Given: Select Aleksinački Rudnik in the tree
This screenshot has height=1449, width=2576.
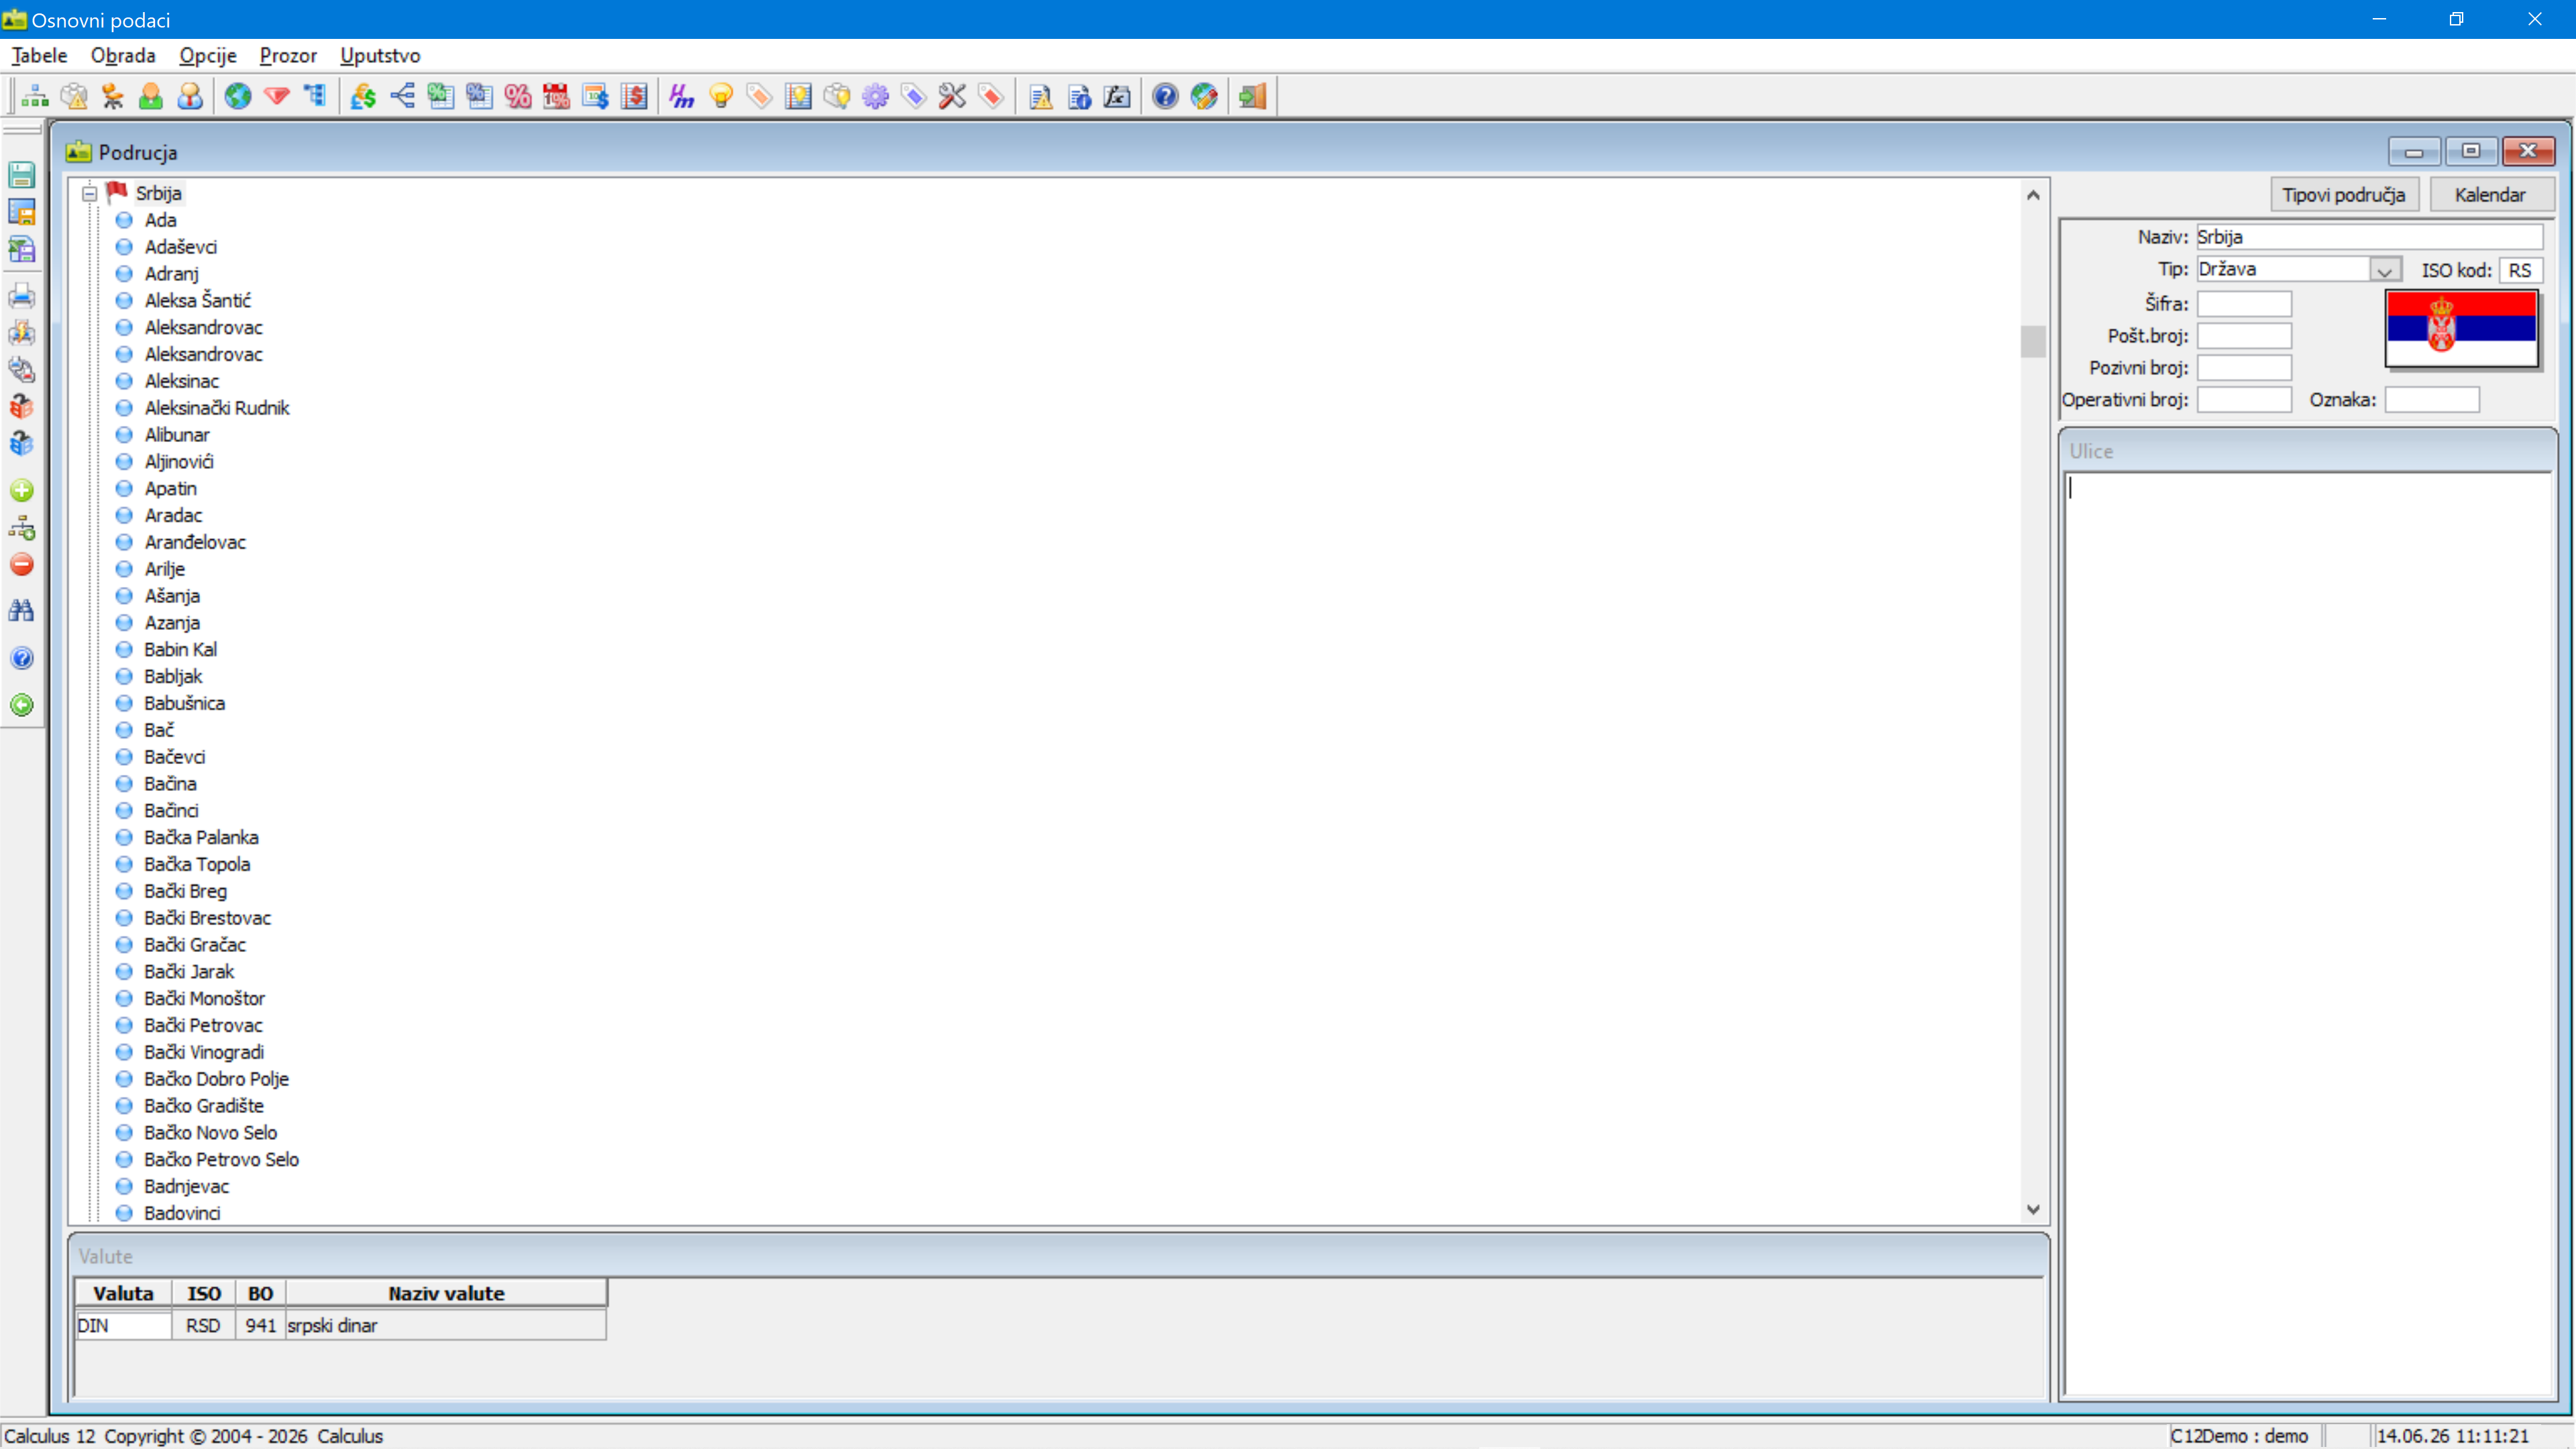Looking at the screenshot, I should click(x=217, y=408).
